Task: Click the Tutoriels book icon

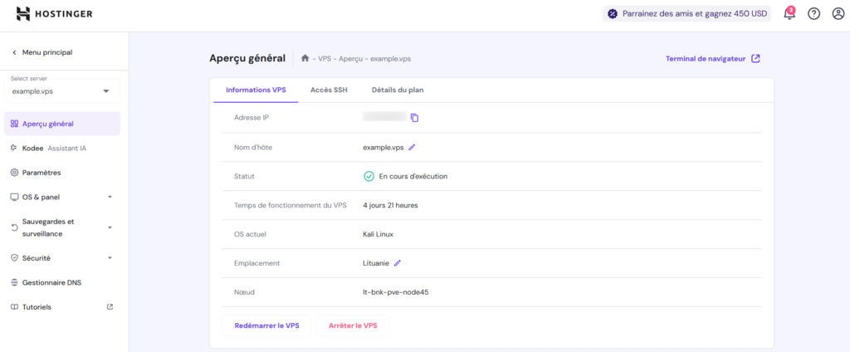Action: [15, 307]
